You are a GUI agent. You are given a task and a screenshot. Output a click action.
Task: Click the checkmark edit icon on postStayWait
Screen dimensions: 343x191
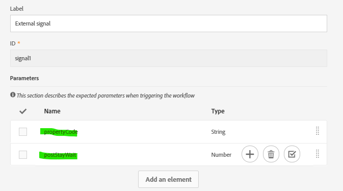point(292,154)
